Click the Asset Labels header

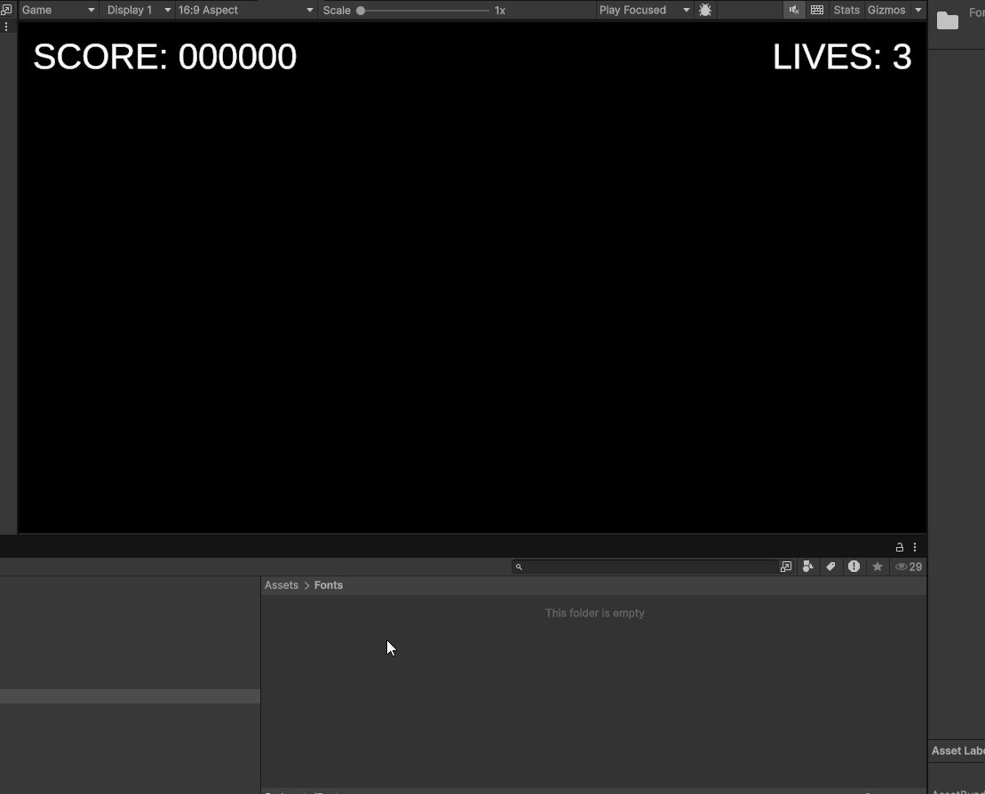(x=958, y=750)
